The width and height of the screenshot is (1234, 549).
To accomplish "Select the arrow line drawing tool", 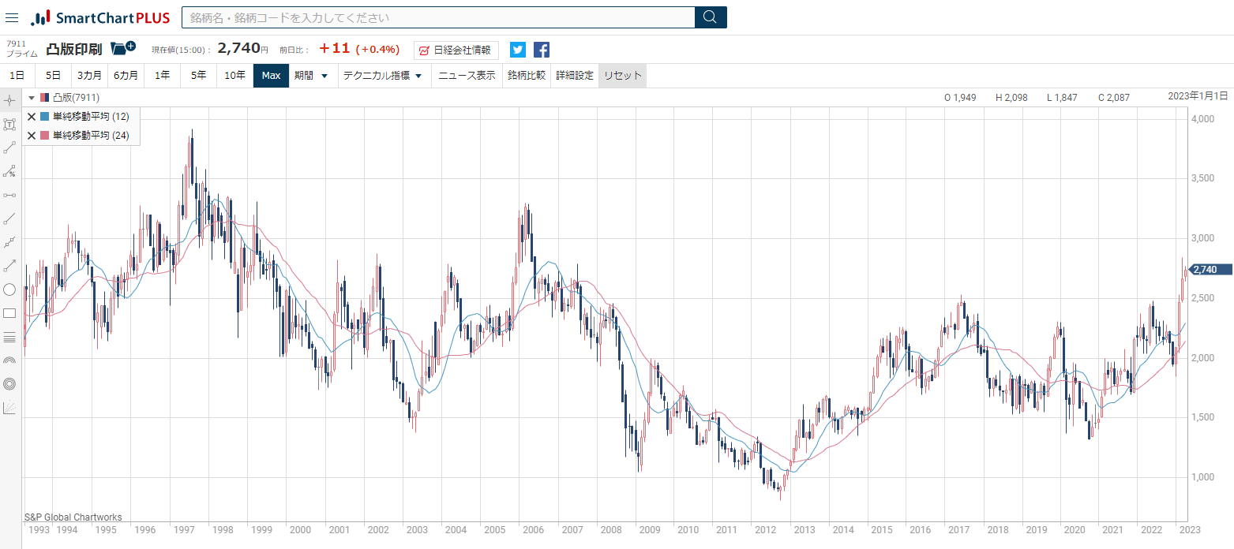I will pyautogui.click(x=9, y=266).
